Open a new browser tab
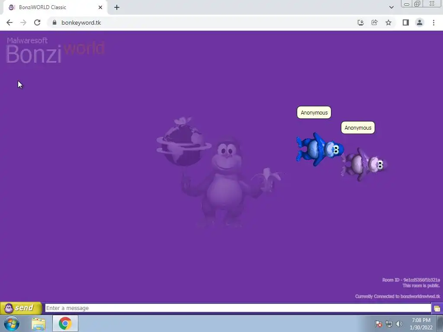443x332 pixels. point(117,7)
